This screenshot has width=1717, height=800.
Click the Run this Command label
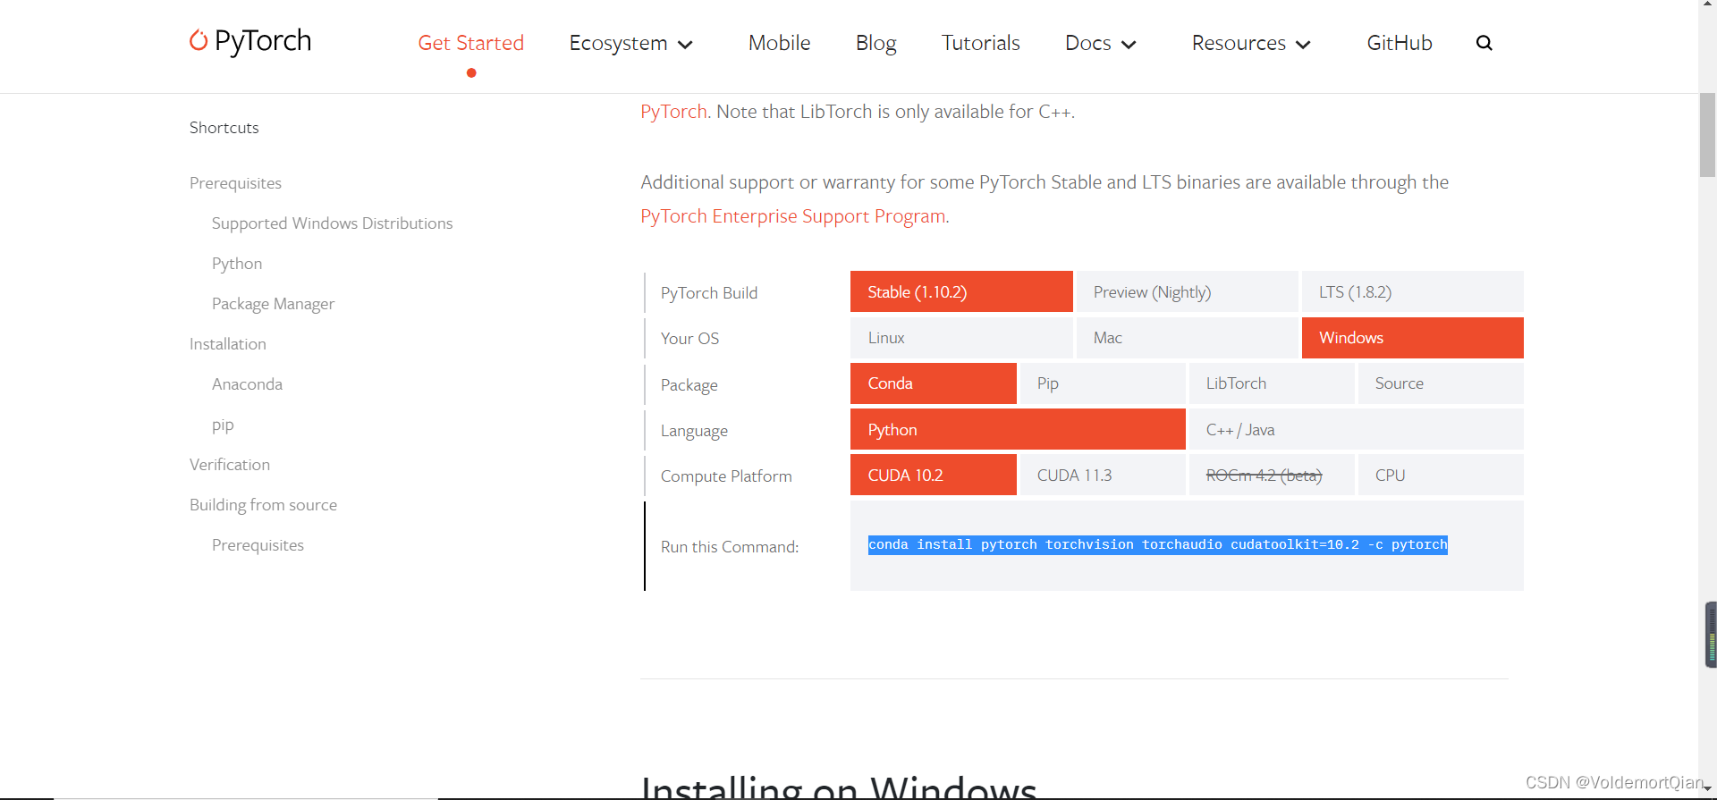click(730, 547)
